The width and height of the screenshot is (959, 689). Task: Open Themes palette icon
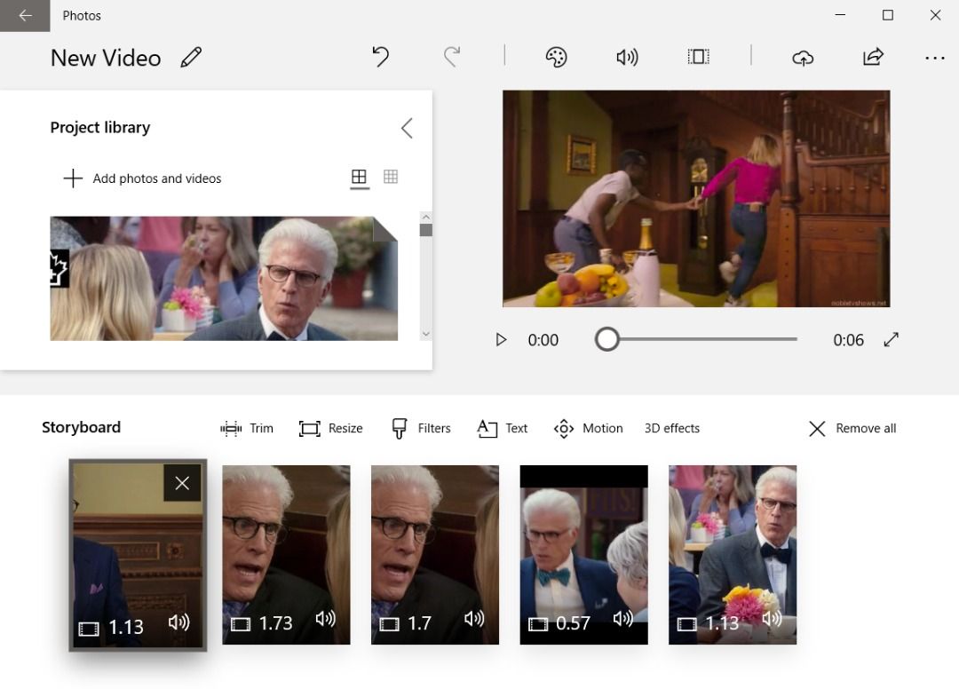coord(556,57)
